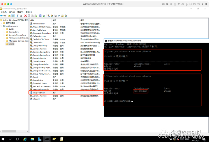Open the 帮助(H) menu
209x142 pixels.
[x=29, y=12]
